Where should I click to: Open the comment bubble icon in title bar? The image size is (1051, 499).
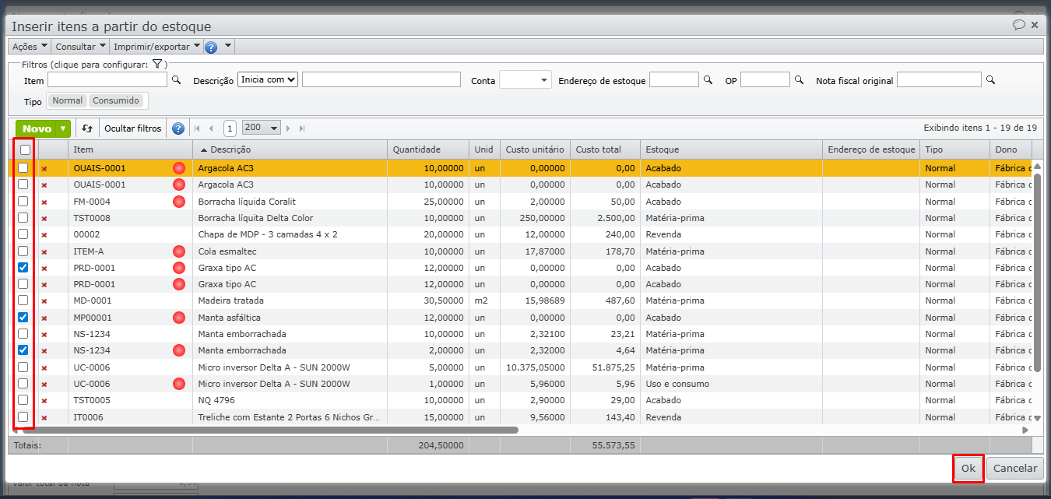click(1018, 25)
